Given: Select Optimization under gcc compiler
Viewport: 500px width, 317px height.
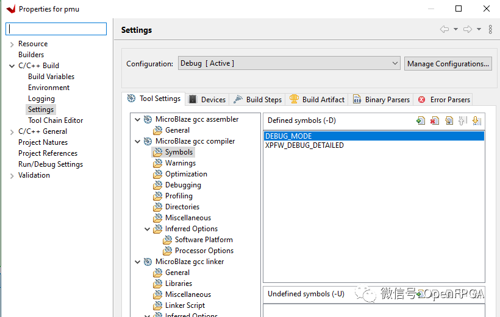Looking at the screenshot, I should click(186, 174).
